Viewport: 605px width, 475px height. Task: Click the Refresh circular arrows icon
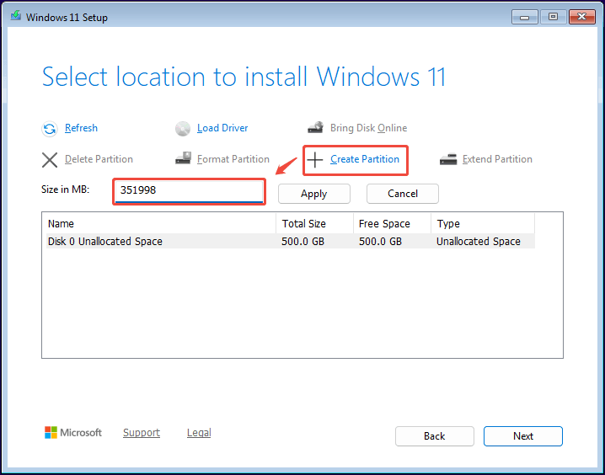pos(50,129)
